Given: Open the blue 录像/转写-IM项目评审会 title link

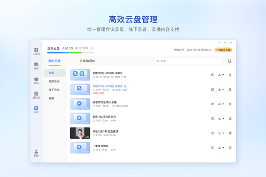Looking at the screenshot, I should 108,86.
